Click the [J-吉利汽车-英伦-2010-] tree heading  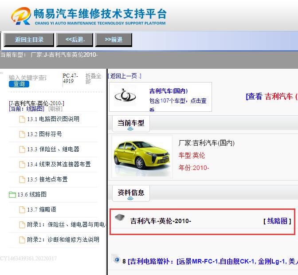(x=36, y=103)
